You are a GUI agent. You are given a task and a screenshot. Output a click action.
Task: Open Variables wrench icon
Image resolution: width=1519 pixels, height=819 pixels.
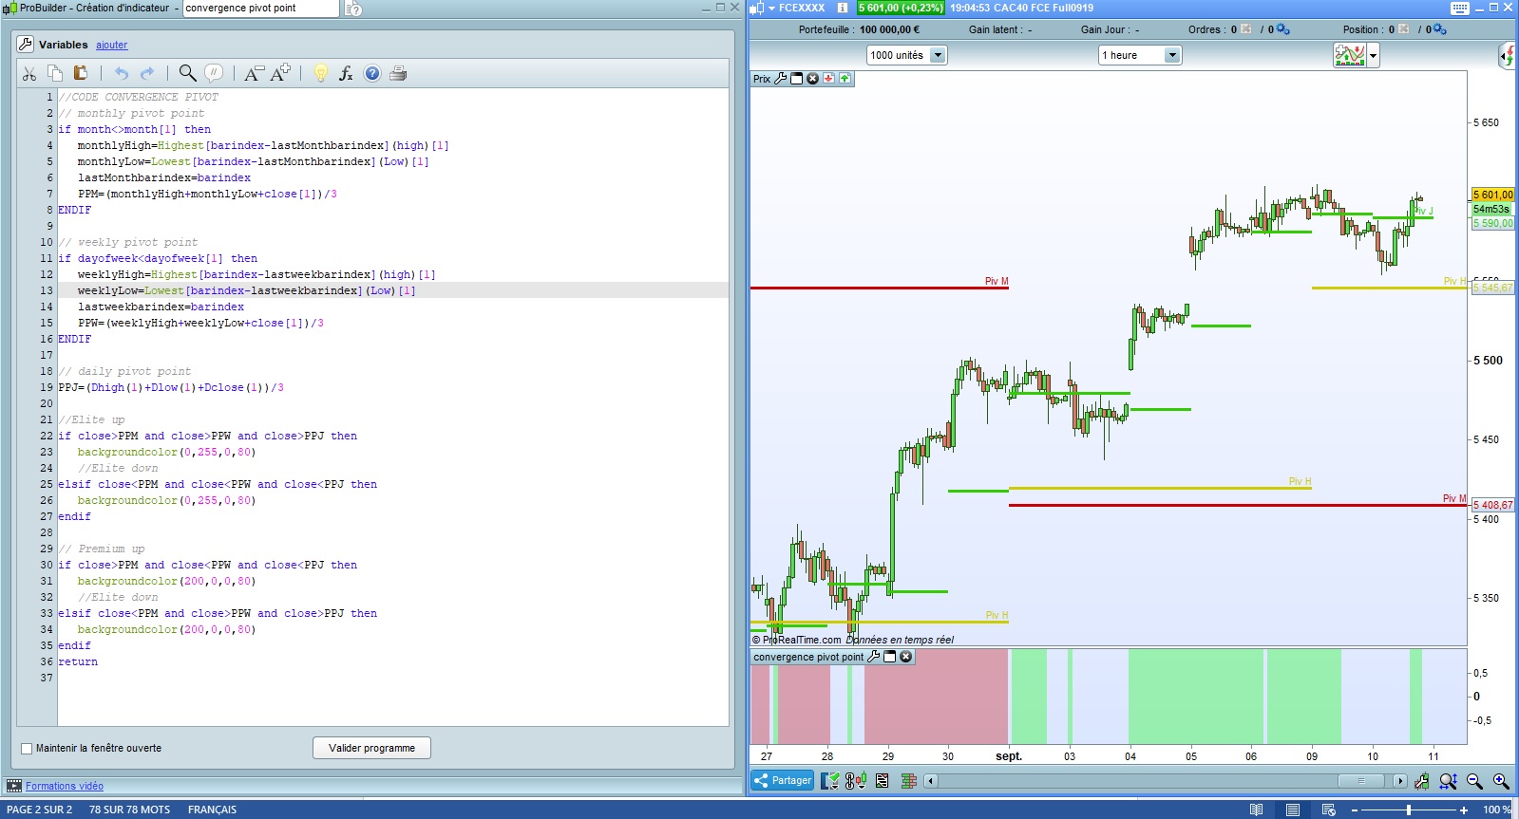26,44
